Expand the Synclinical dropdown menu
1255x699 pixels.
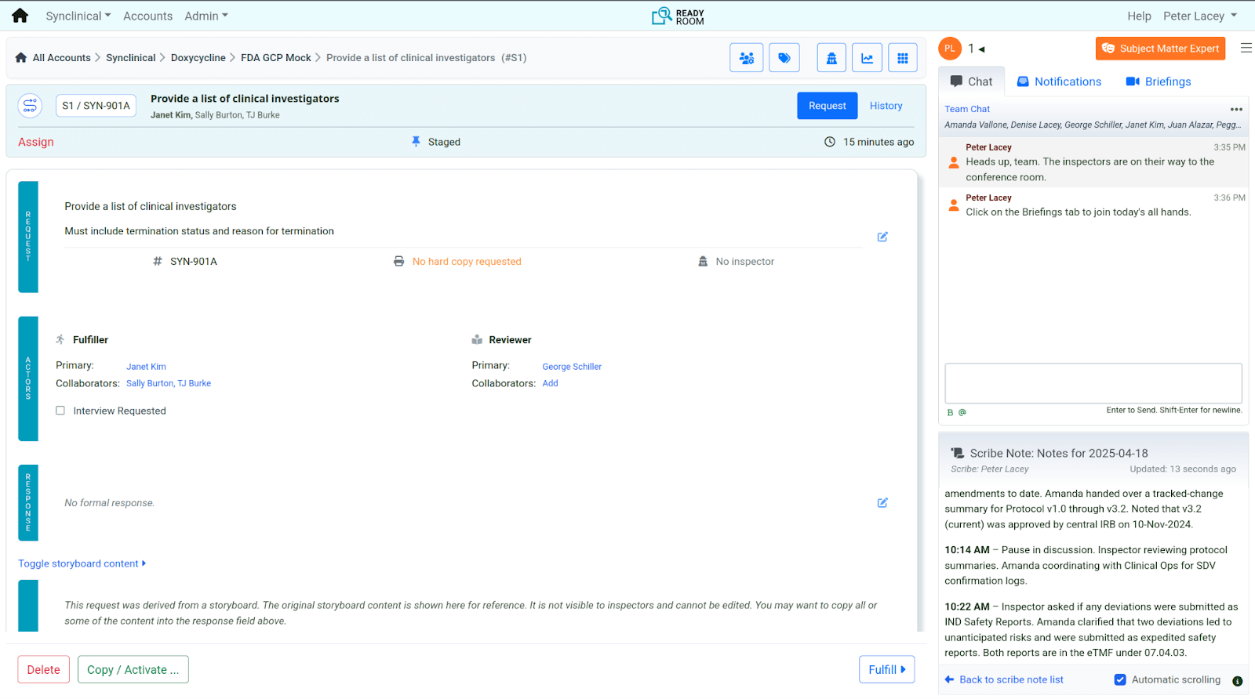tap(78, 16)
